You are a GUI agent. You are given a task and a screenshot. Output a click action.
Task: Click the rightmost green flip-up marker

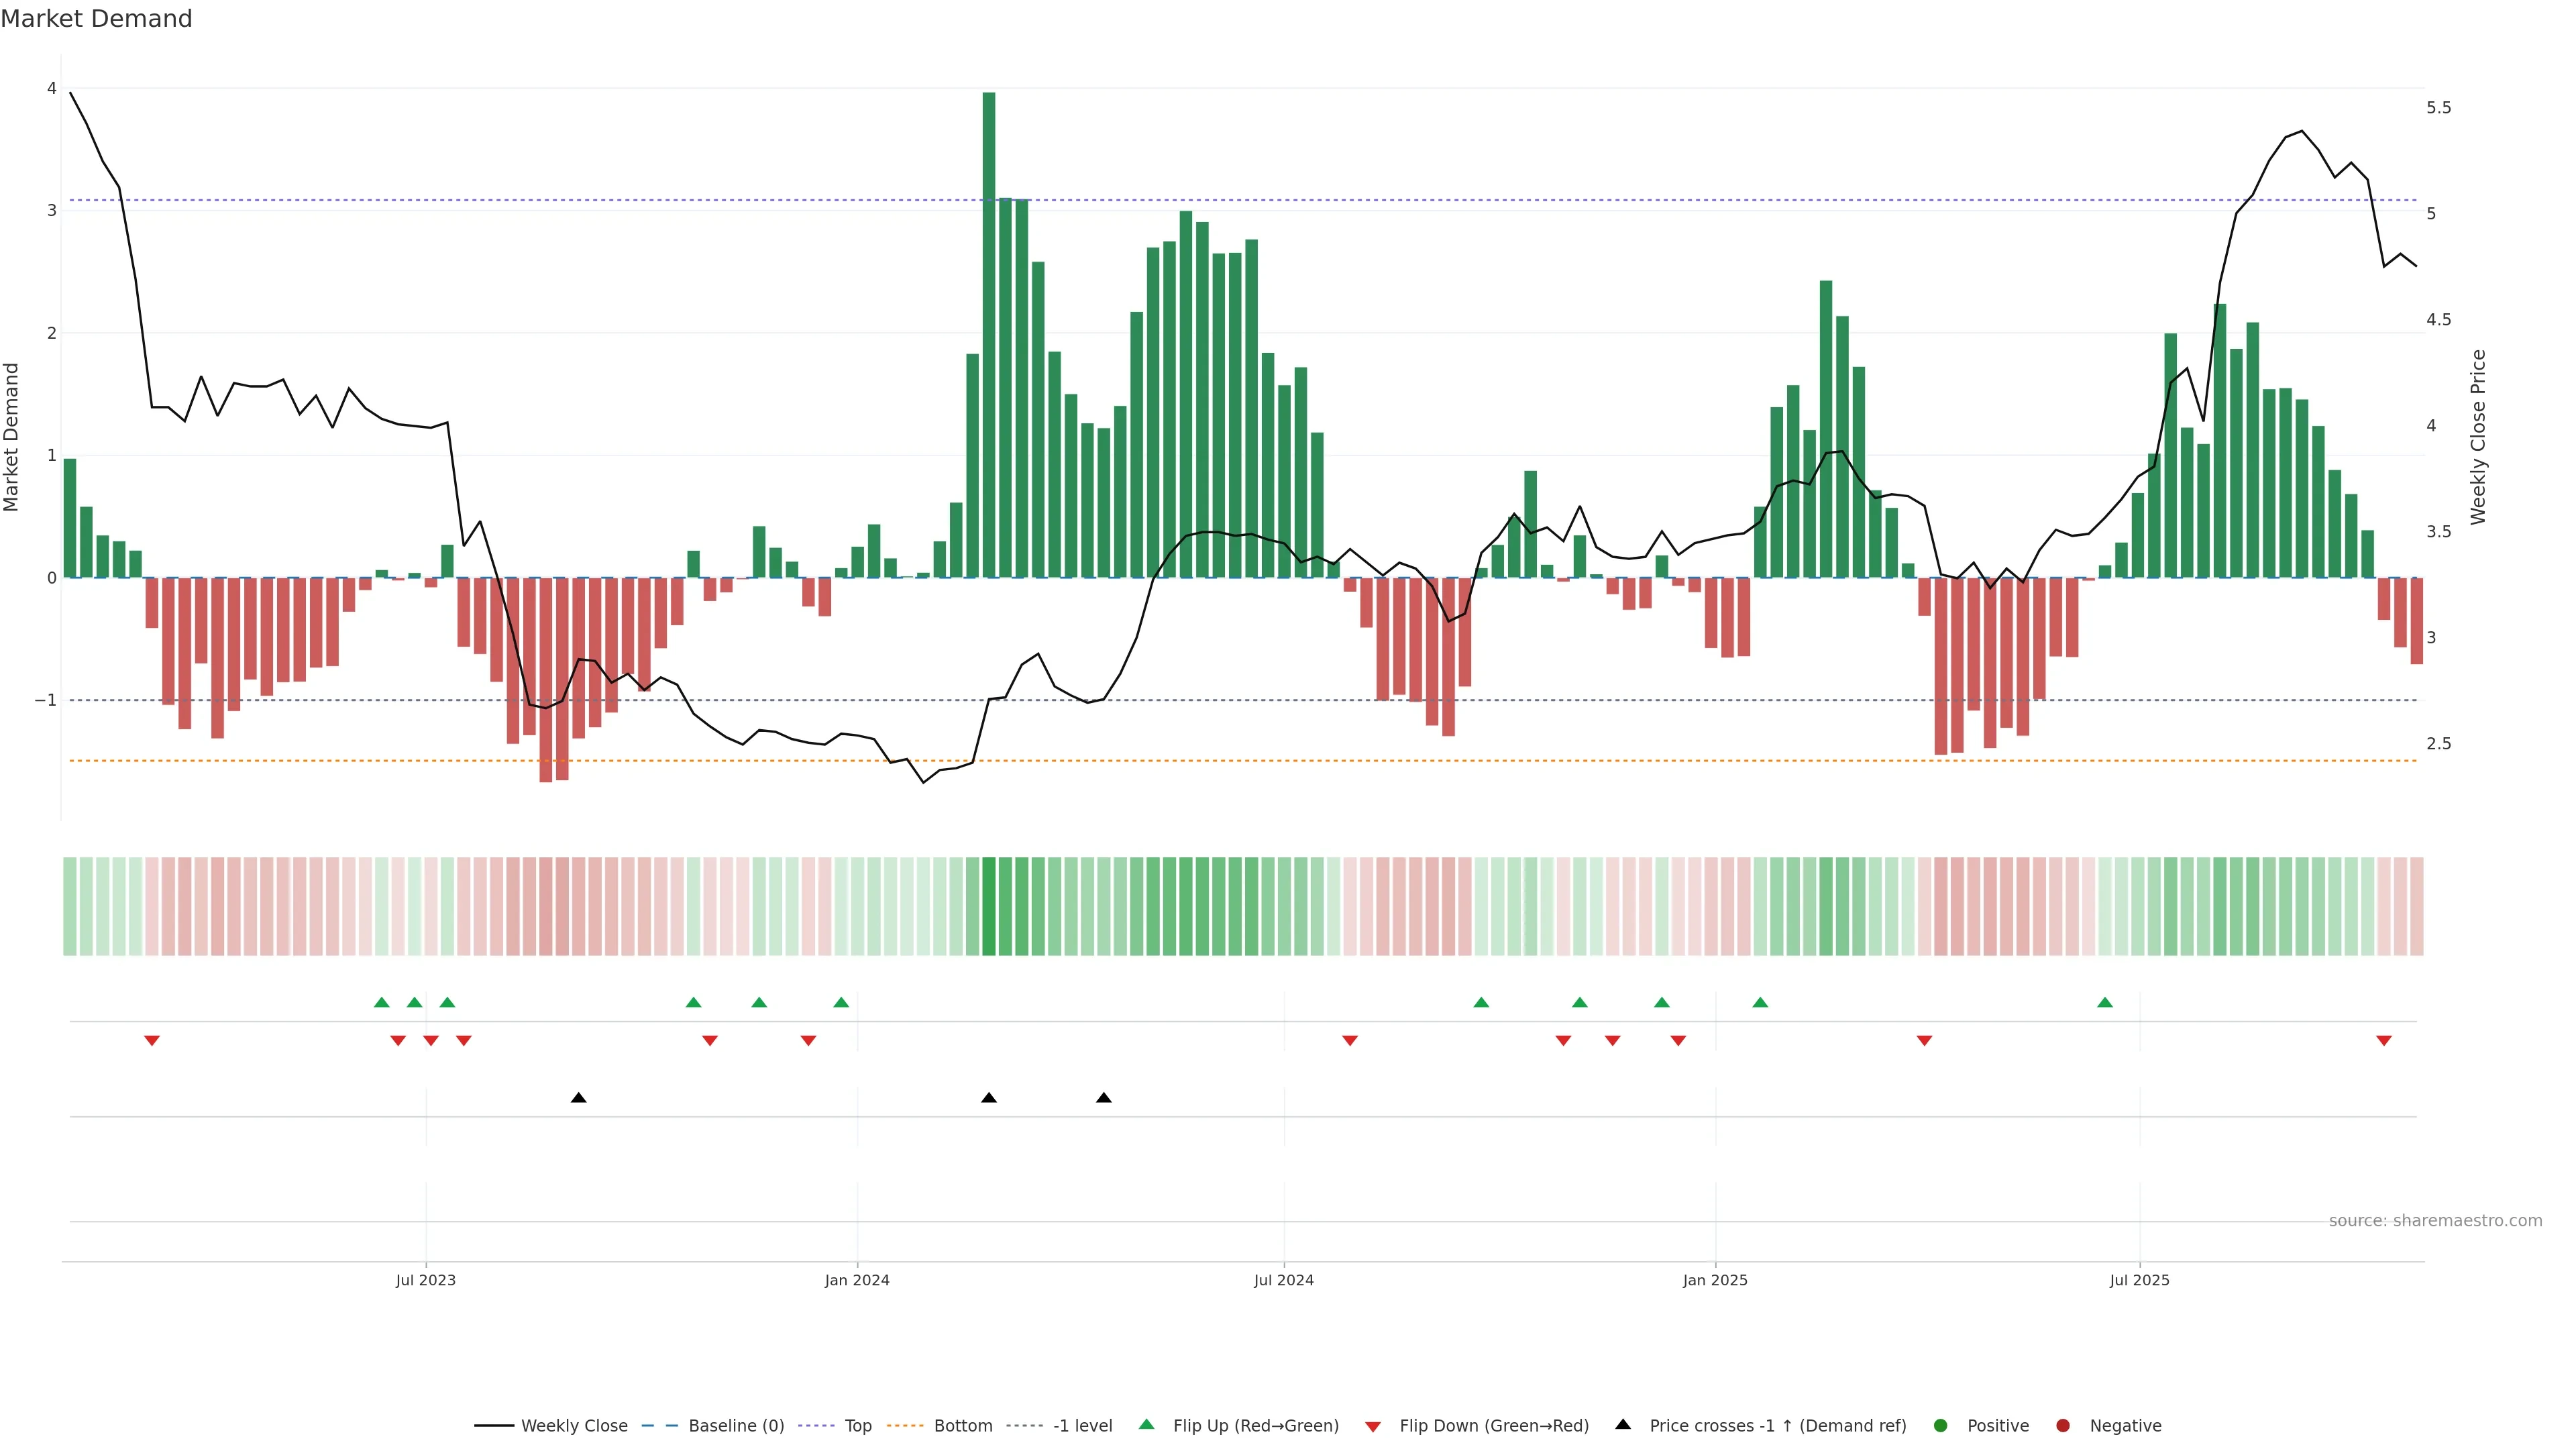point(2105,1002)
